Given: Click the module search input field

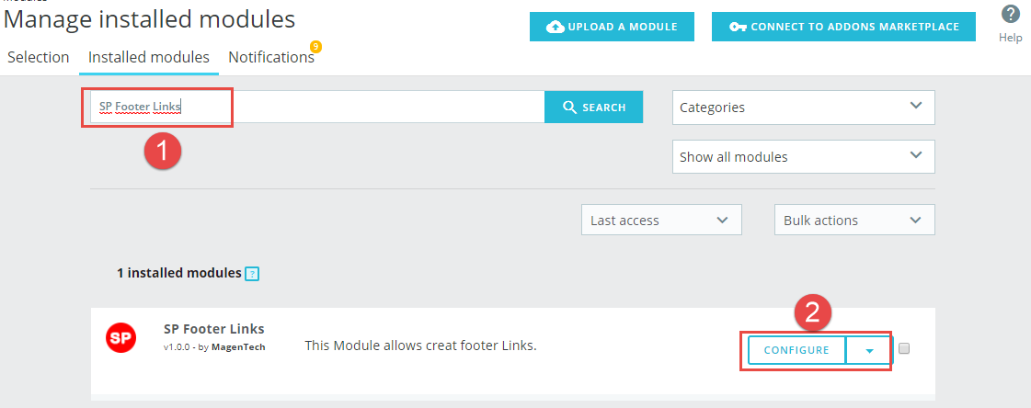Looking at the screenshot, I should [317, 108].
